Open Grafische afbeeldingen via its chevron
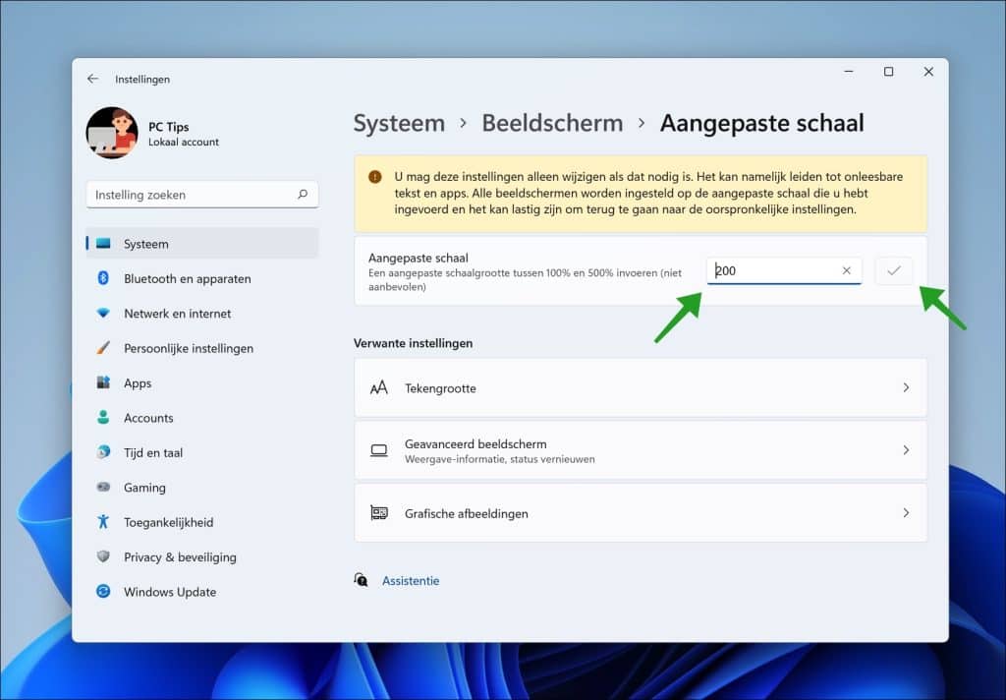The height and width of the screenshot is (700, 1006). pos(906,513)
